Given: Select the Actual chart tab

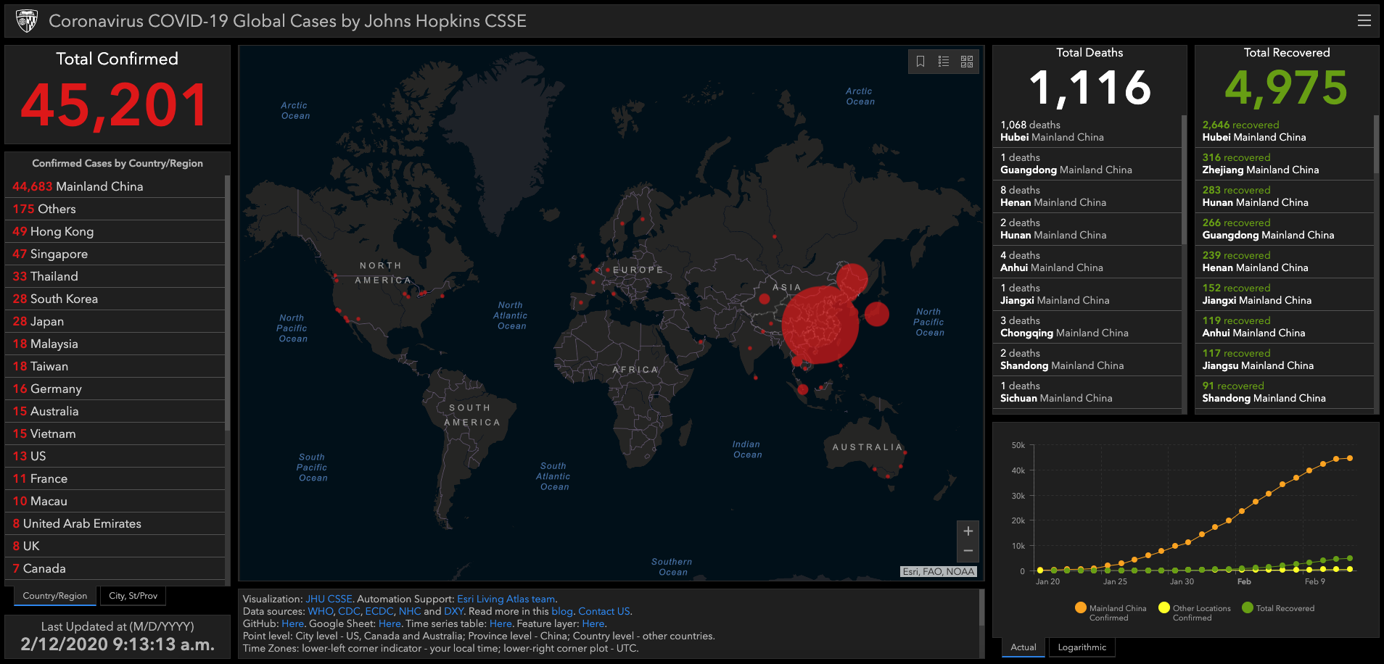Looking at the screenshot, I should pyautogui.click(x=1023, y=647).
